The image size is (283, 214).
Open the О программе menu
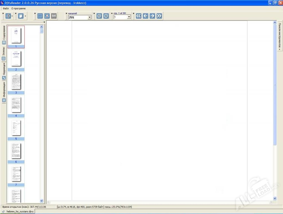[x=19, y=9]
